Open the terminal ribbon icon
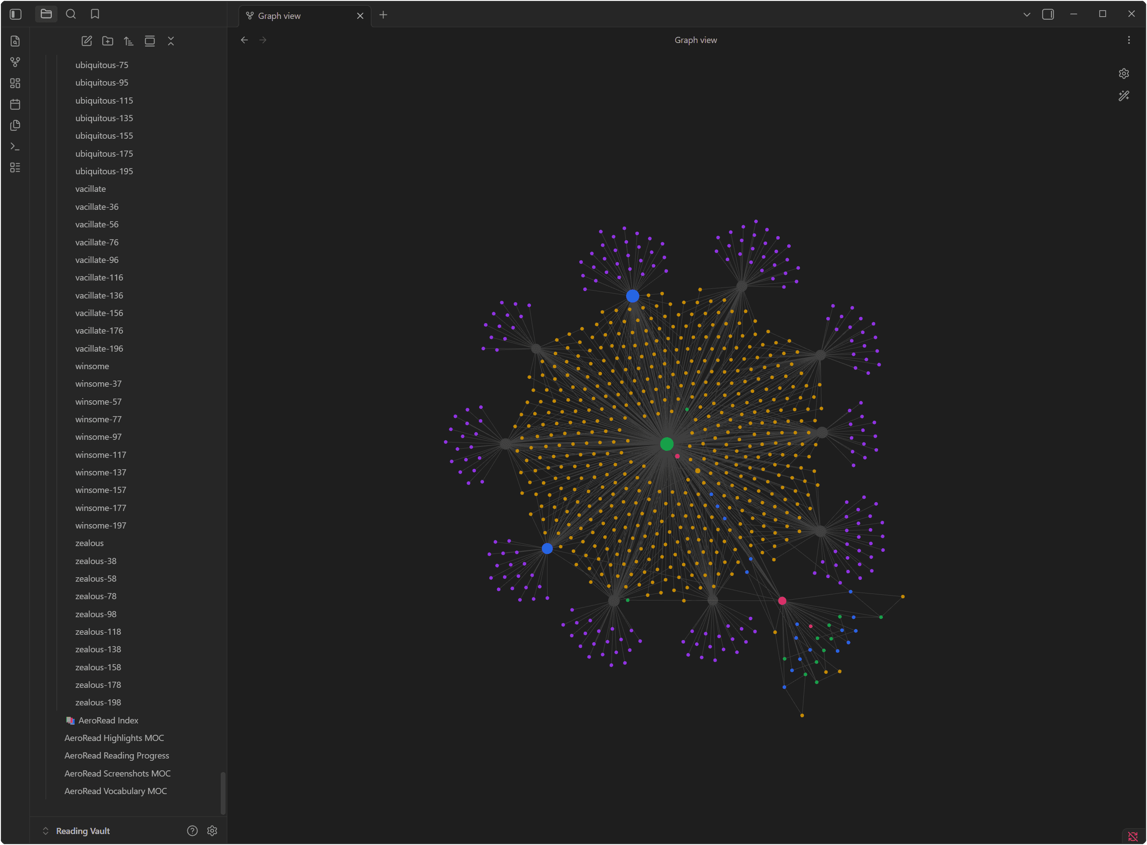This screenshot has width=1147, height=845. click(x=15, y=146)
